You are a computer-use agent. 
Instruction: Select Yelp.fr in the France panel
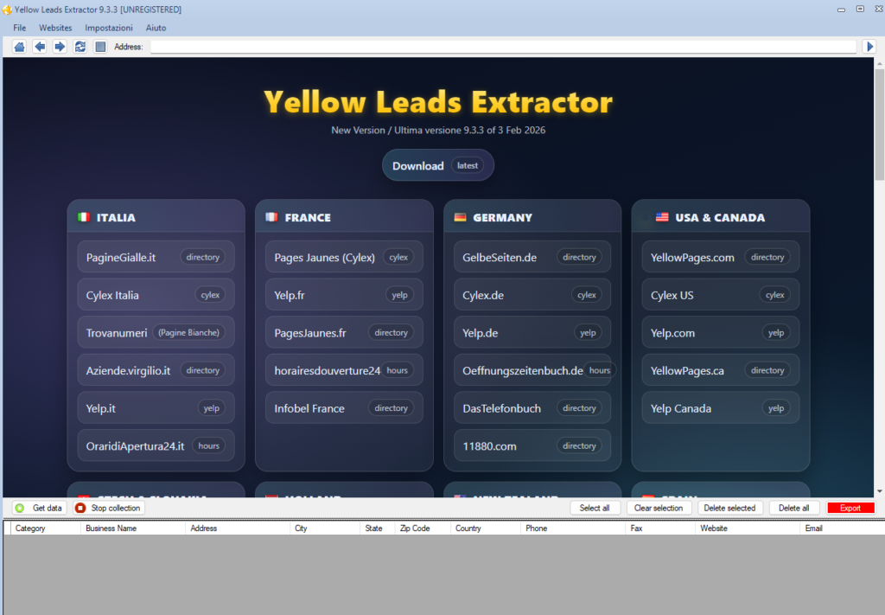(344, 294)
